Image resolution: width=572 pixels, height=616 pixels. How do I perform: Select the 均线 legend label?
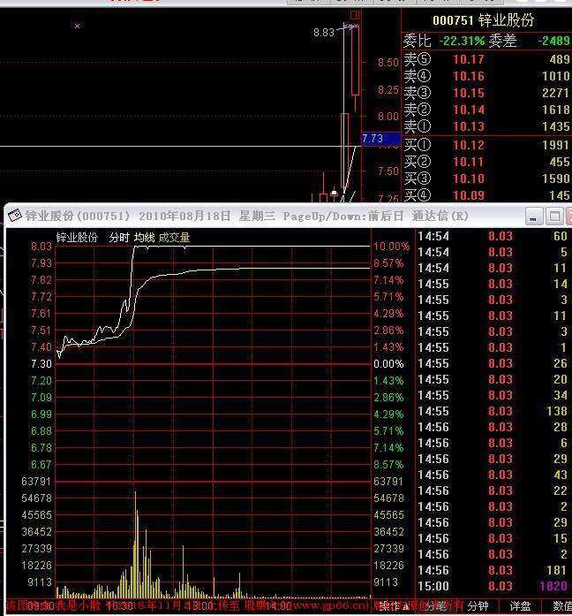[144, 237]
